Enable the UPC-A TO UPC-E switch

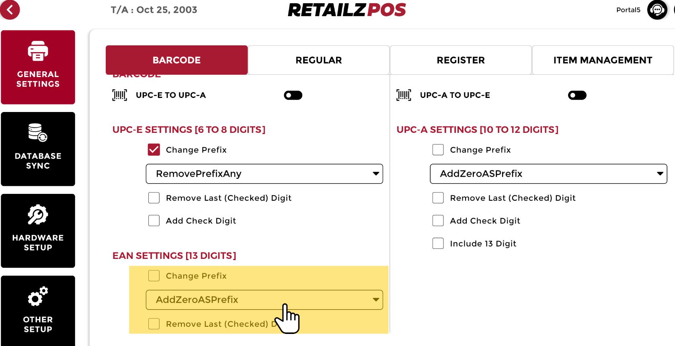577,95
